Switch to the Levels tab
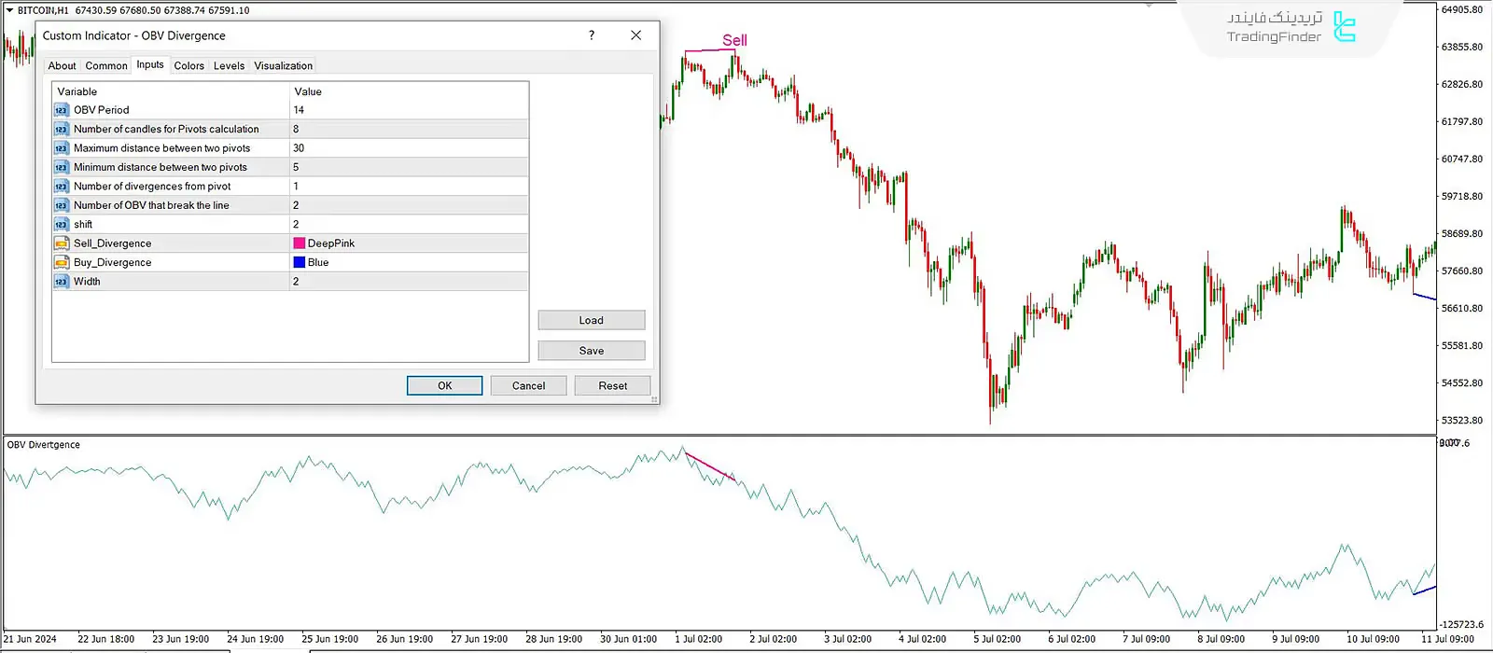Image resolution: width=1493 pixels, height=653 pixels. pos(229,66)
